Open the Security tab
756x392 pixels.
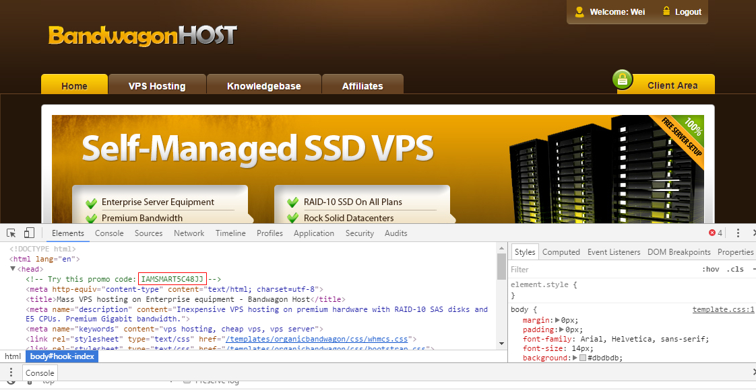coord(360,233)
